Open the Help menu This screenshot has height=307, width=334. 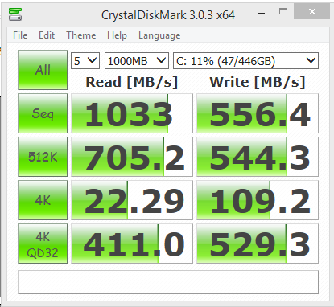(117, 35)
